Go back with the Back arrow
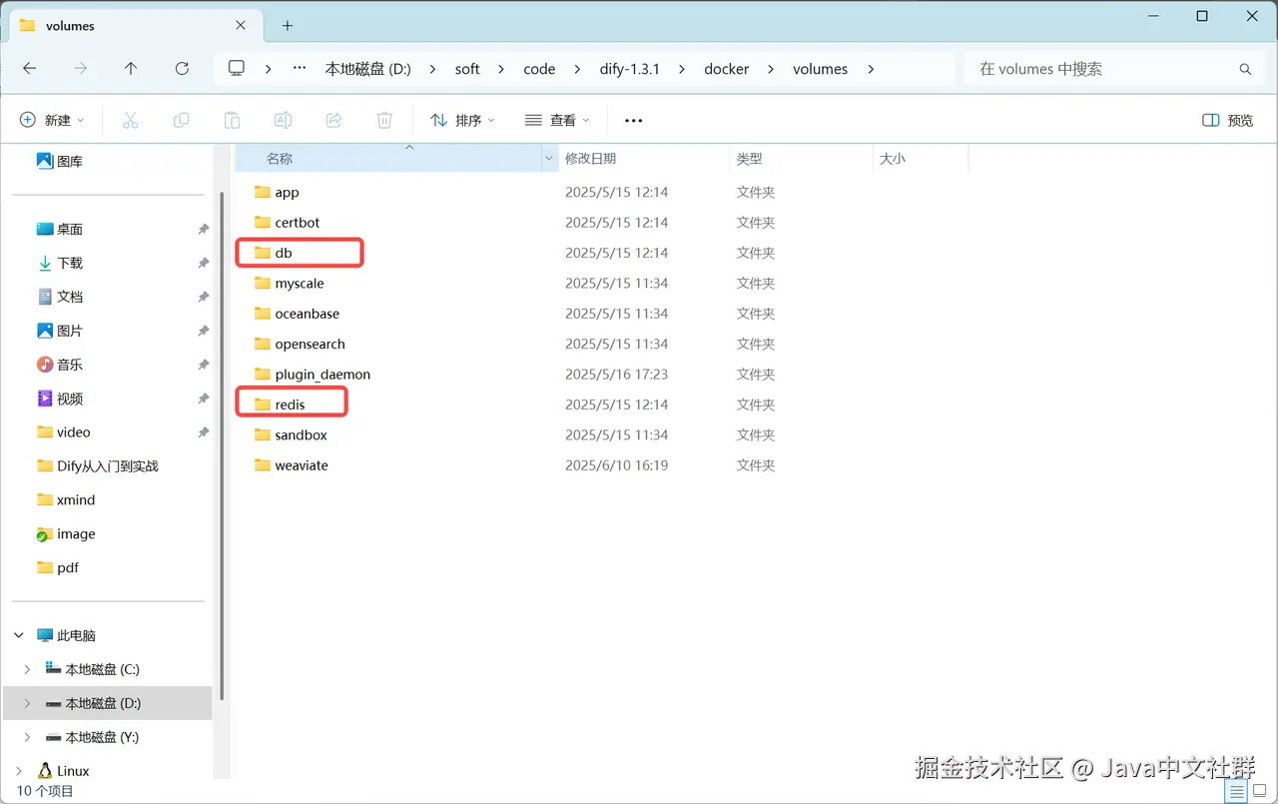This screenshot has height=804, width=1278. click(30, 69)
